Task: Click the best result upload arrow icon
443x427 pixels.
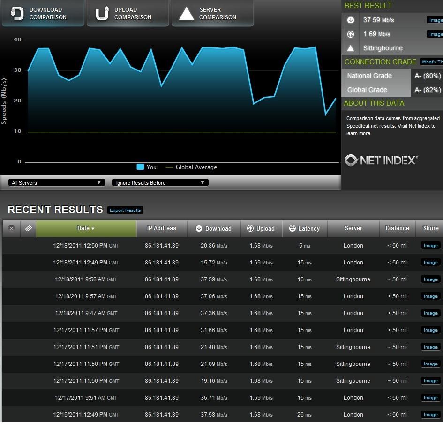Action: 351,34
